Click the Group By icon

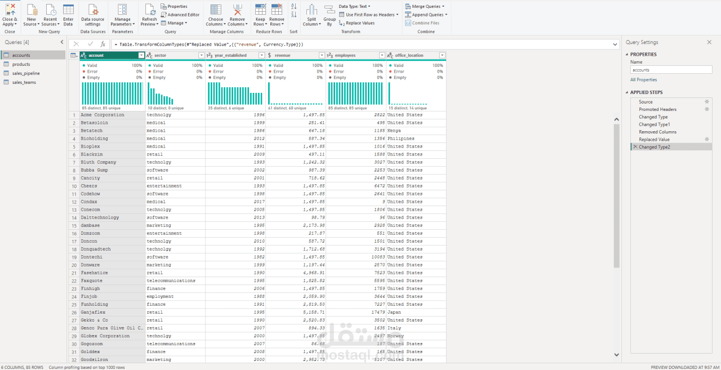pyautogui.click(x=330, y=10)
